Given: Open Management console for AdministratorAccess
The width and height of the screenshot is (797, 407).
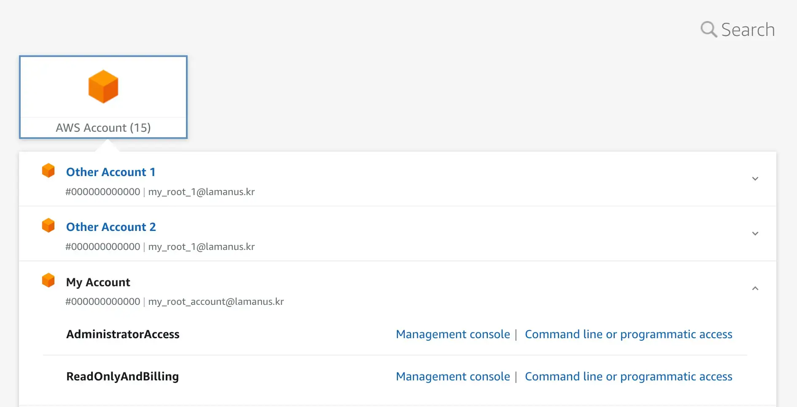Looking at the screenshot, I should (x=453, y=334).
